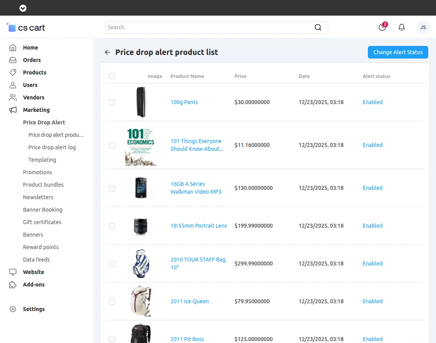Open the notifications bell

pos(402,27)
